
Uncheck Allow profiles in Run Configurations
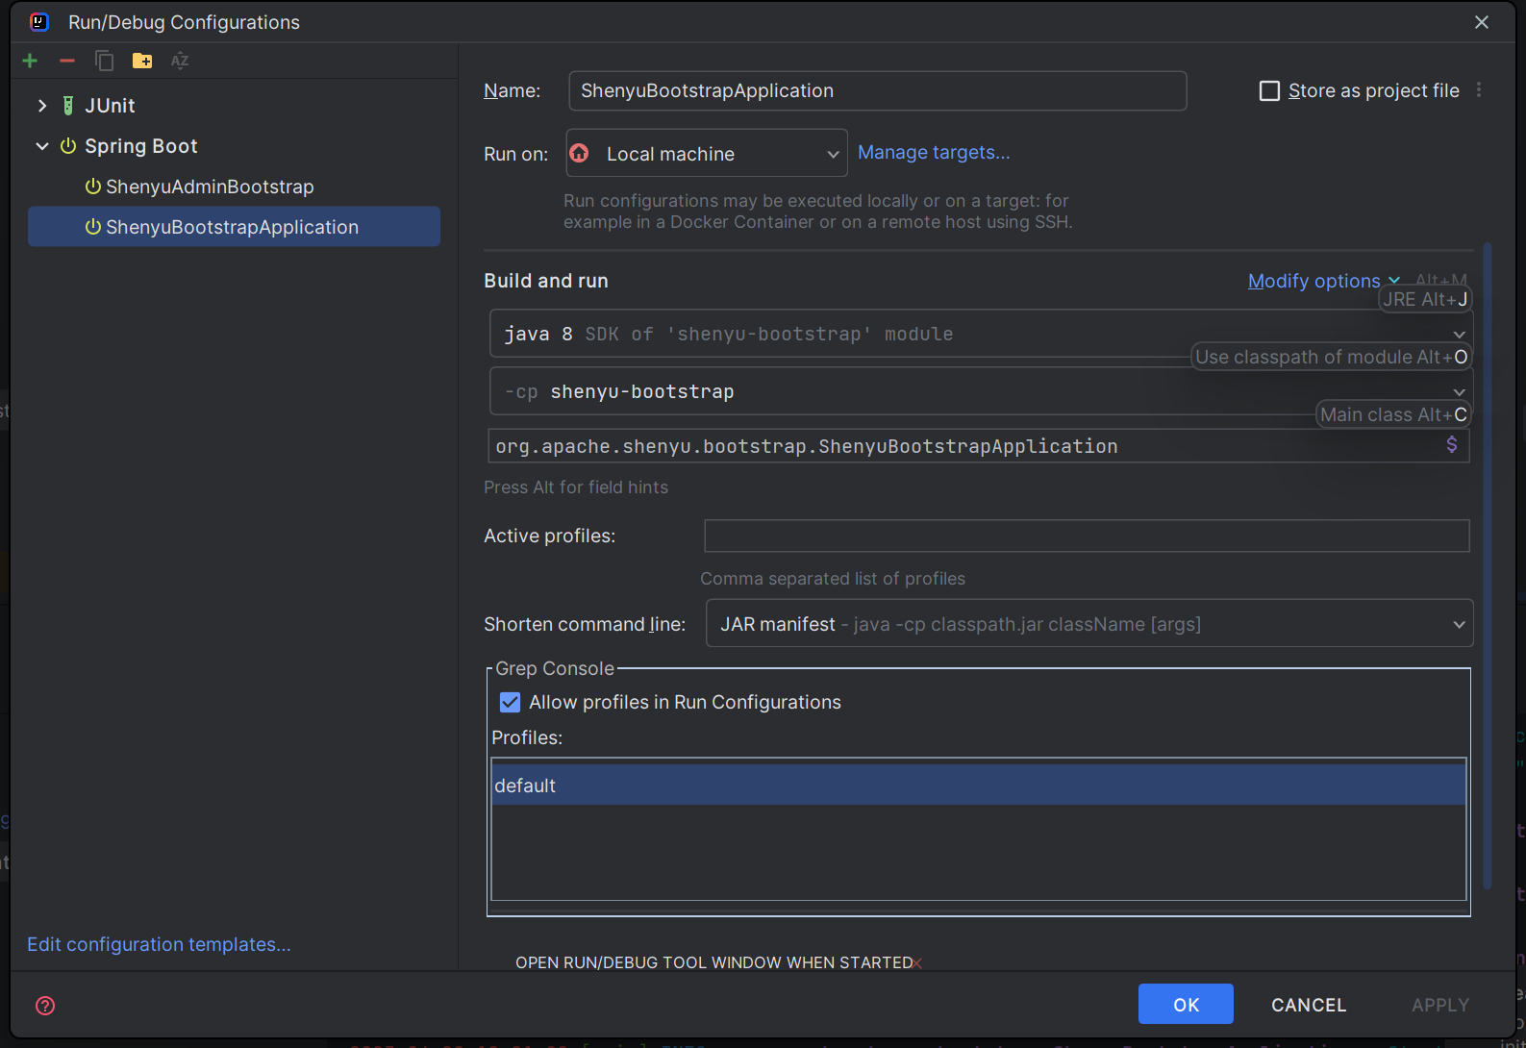[511, 703]
